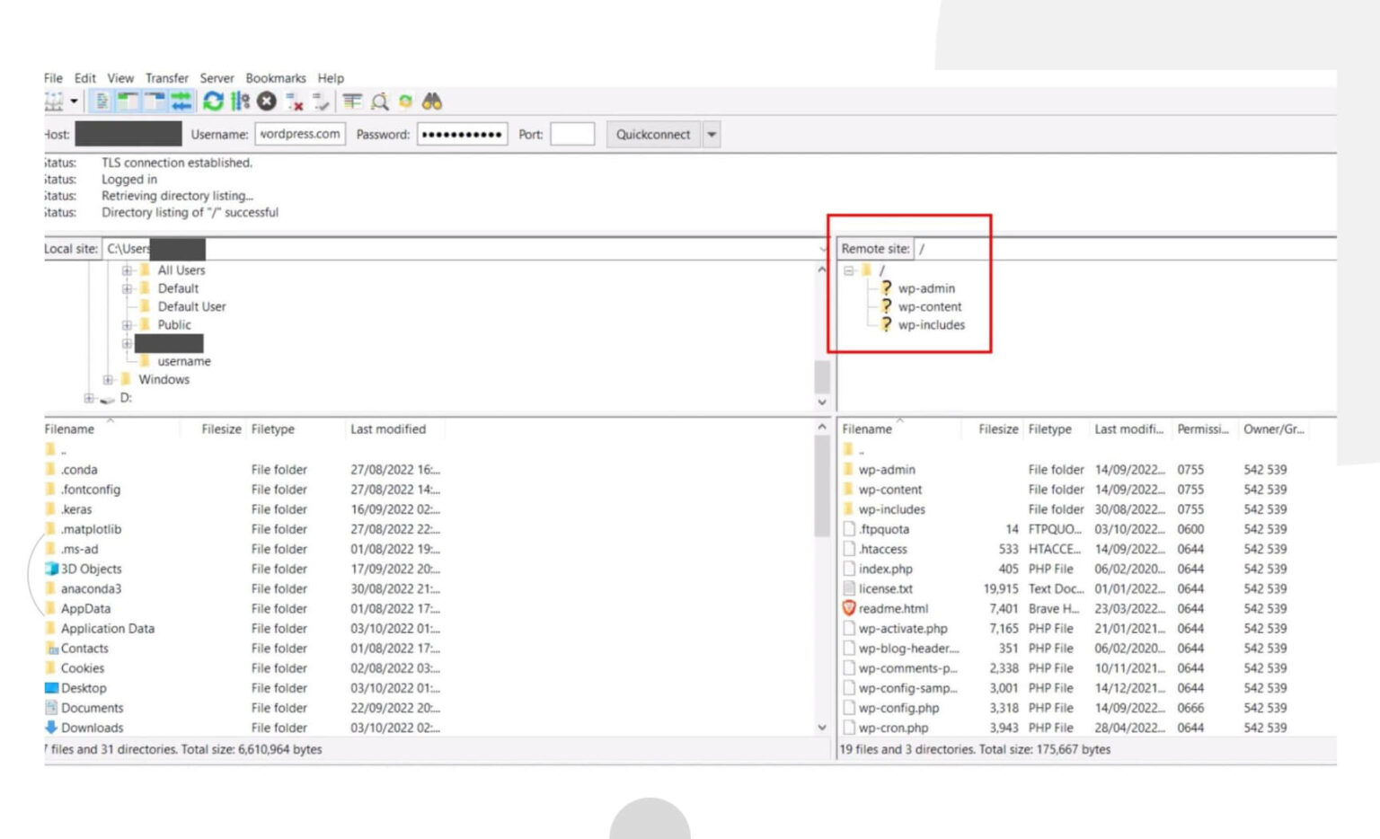Enable directory comparison
1380x839 pixels.
pyautogui.click(x=377, y=101)
